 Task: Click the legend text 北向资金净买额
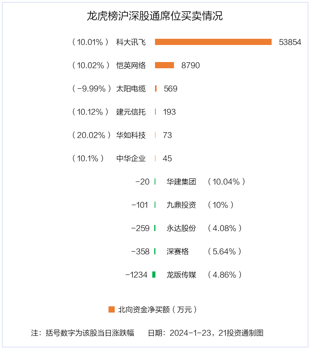144,309
